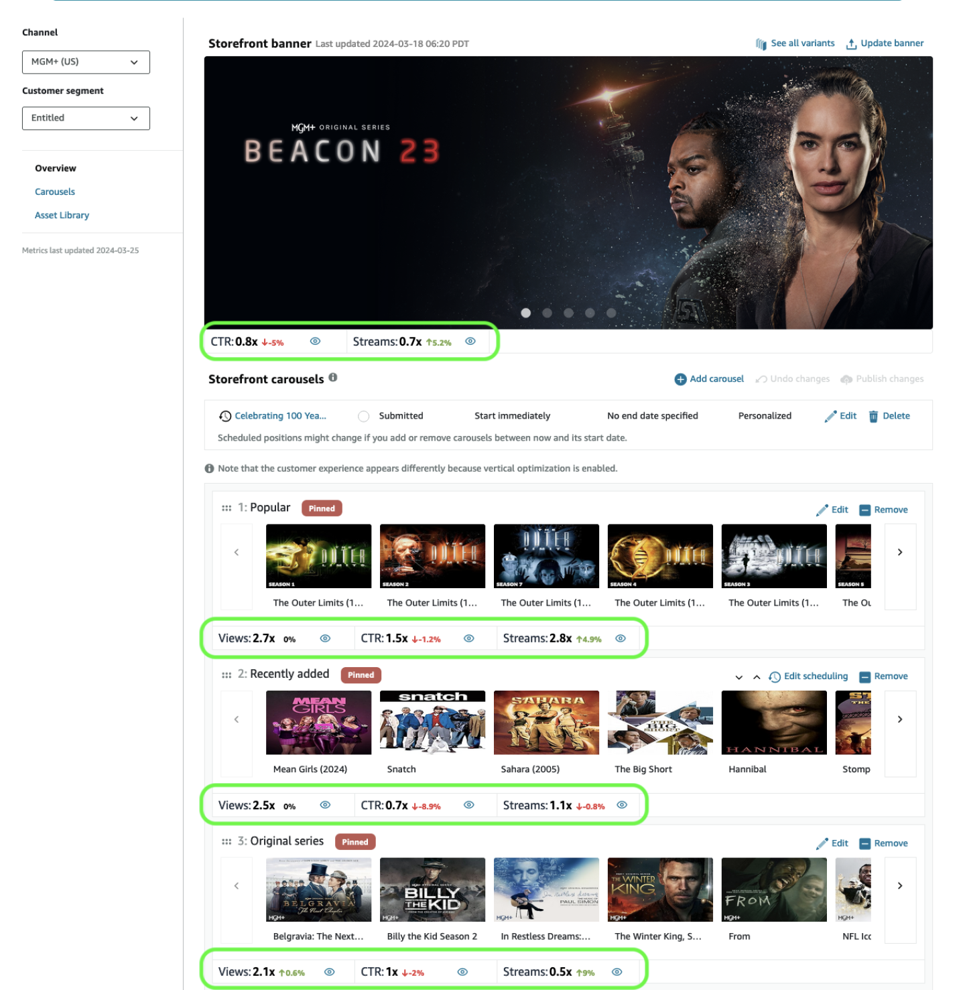Toggle eye icon beside Recently added CTR 0.7x
Viewport: 965px width, 990px height.
click(x=469, y=805)
